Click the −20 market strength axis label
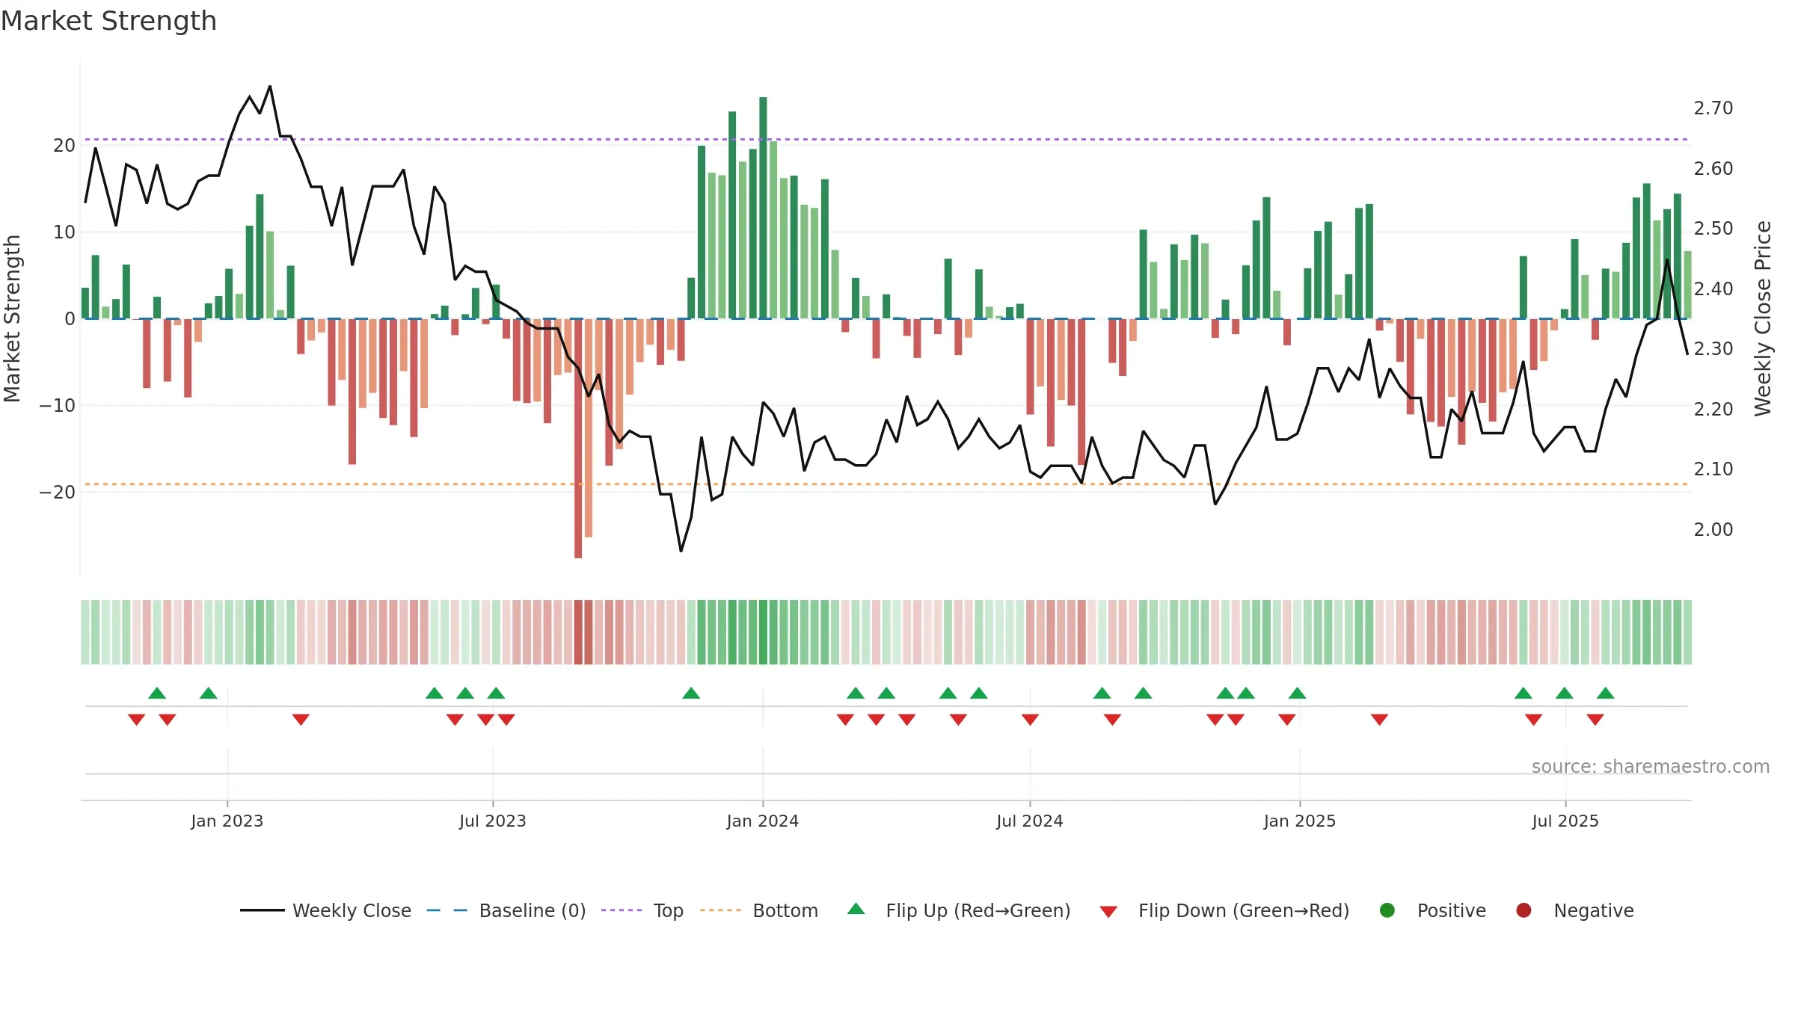Viewport: 1795px width, 1009px height. tap(58, 492)
